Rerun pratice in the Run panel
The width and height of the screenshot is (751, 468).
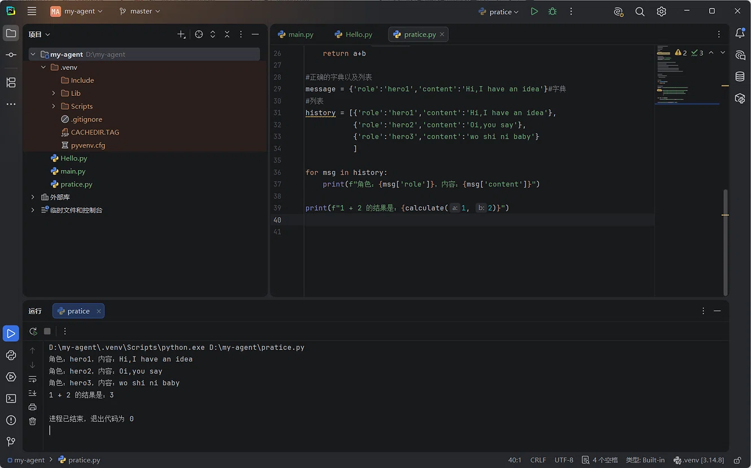coord(33,331)
